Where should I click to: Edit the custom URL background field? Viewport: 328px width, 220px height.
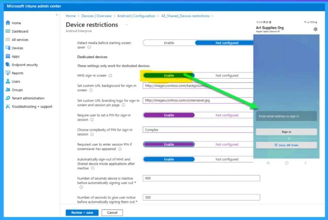198,86
